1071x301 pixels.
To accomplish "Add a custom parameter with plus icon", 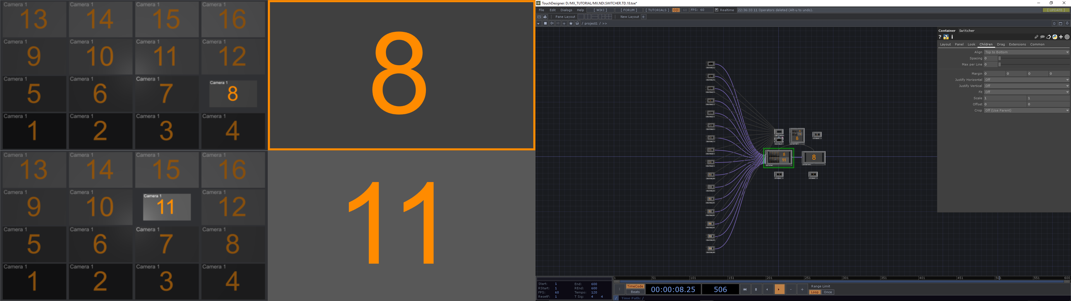I will tap(1061, 37).
